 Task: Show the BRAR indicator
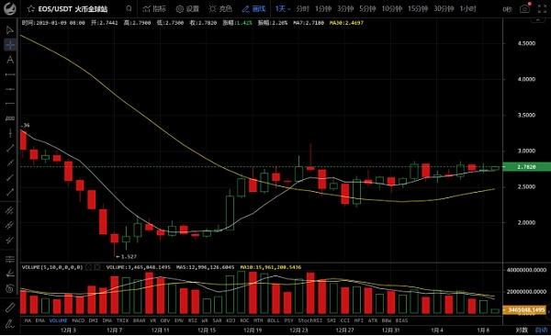click(140, 320)
